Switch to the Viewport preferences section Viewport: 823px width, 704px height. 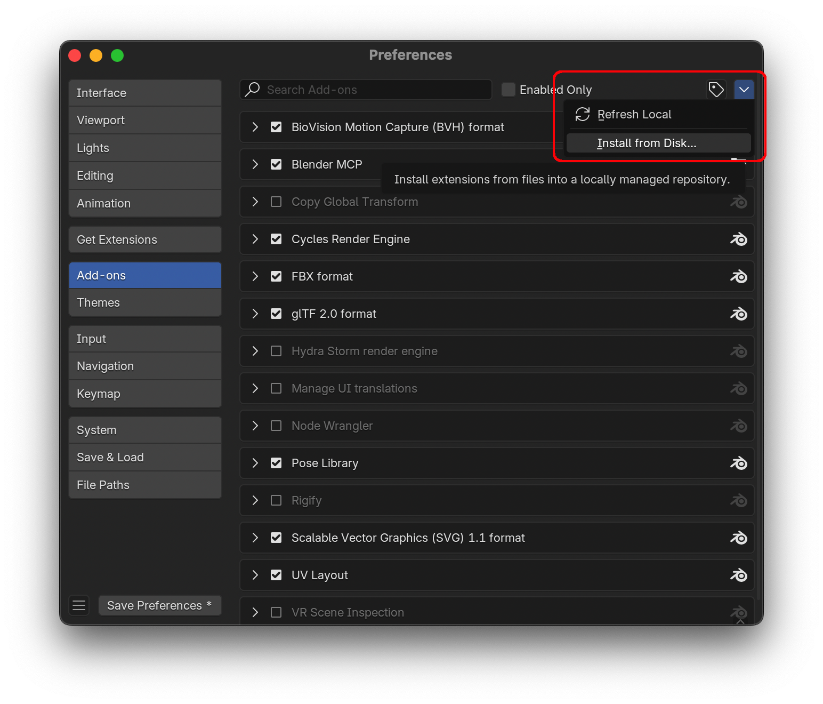pos(145,120)
